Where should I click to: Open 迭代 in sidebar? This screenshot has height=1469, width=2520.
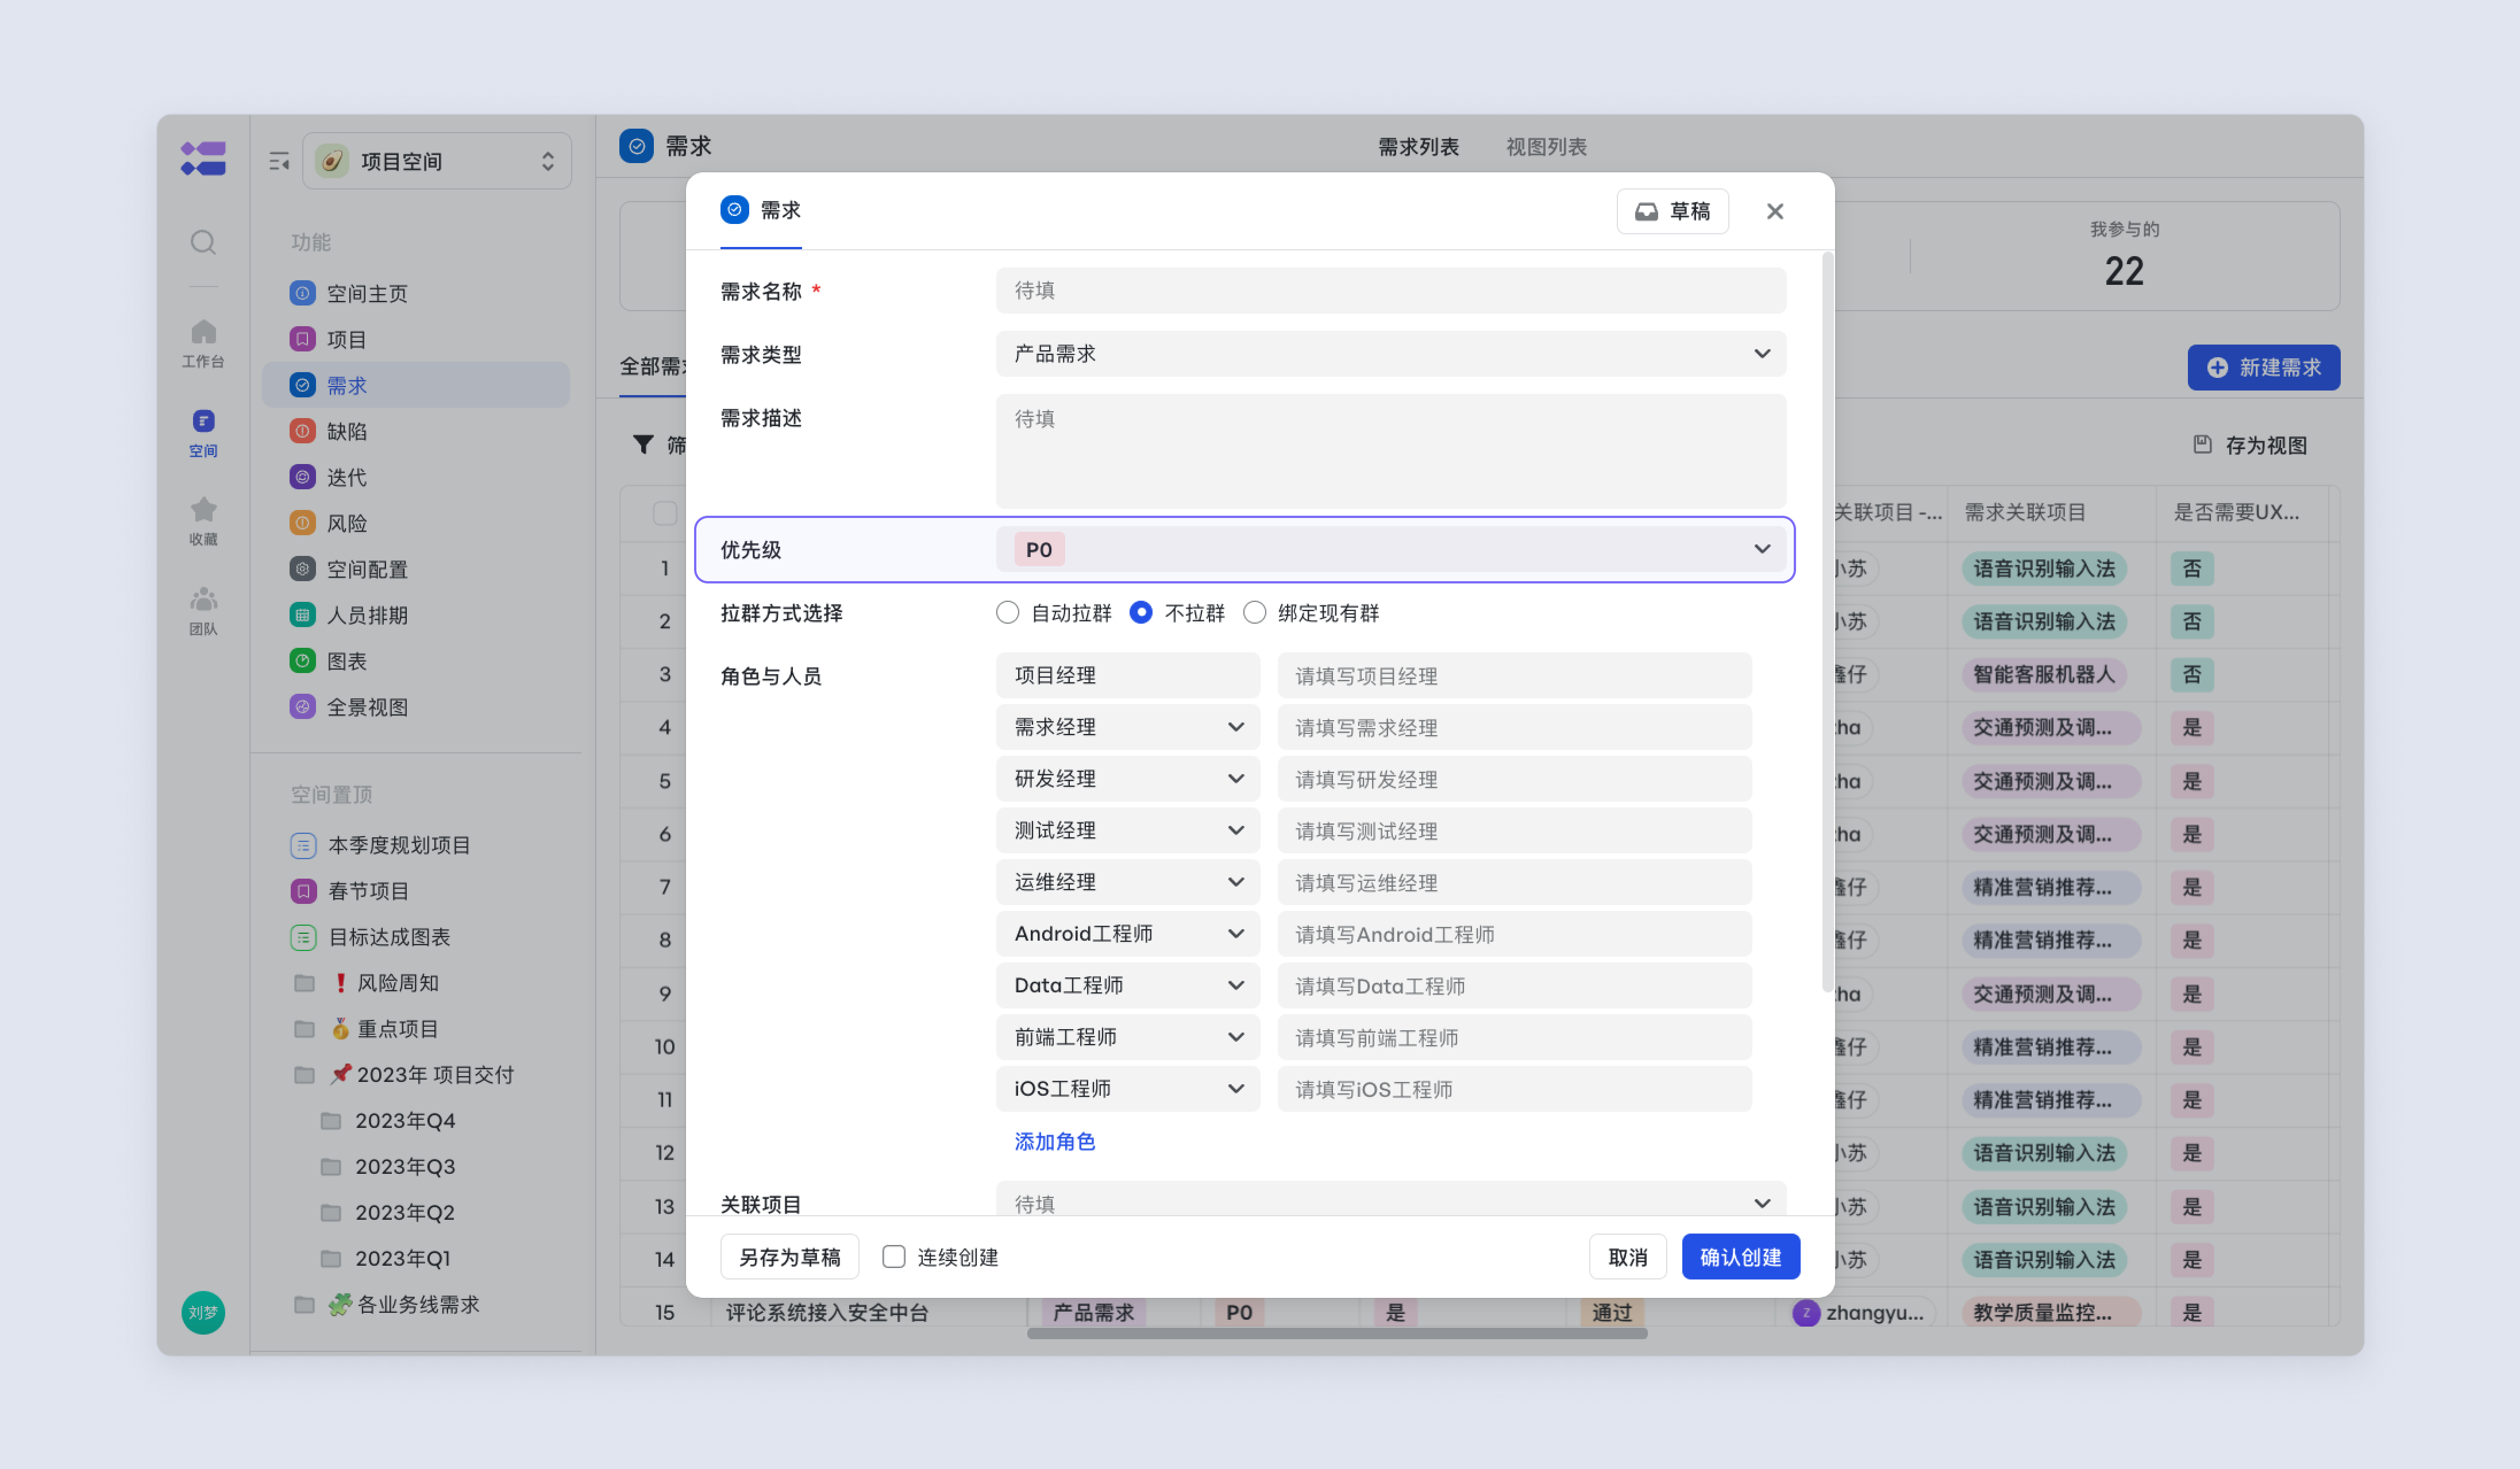(416, 477)
